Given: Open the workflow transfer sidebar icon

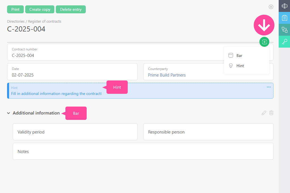Looking at the screenshot, I should (284, 30).
